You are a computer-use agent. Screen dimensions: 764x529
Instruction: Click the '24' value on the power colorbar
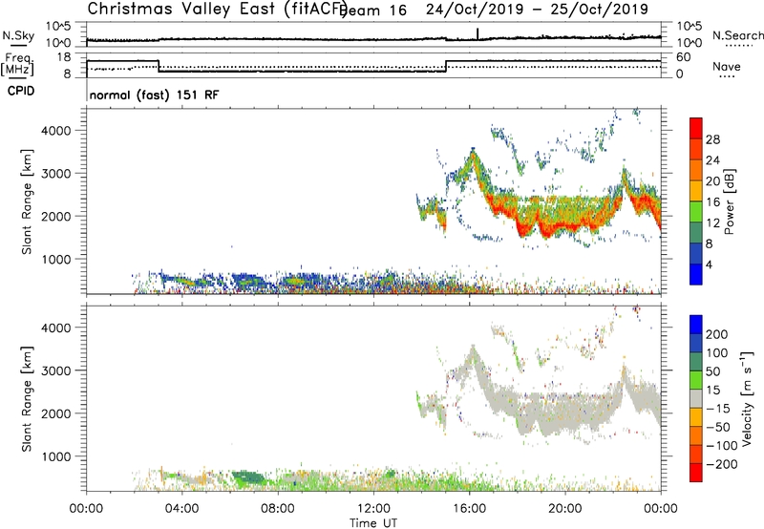(x=712, y=160)
